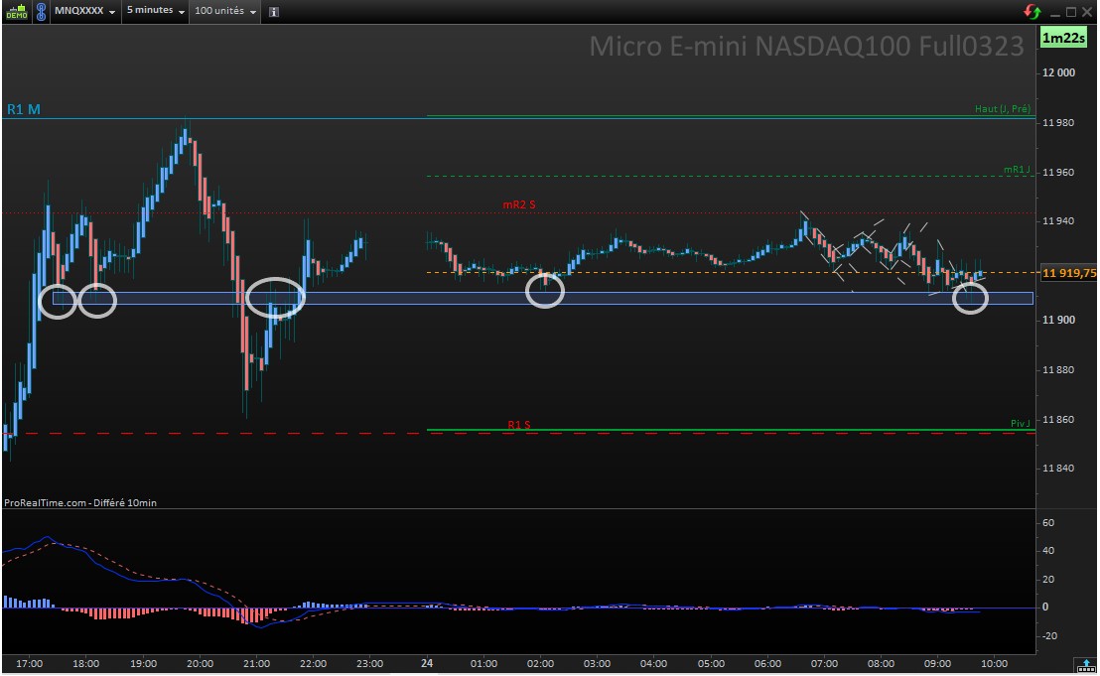Click the 11 960 price axis value
1100x676 pixels.
[x=1058, y=173]
